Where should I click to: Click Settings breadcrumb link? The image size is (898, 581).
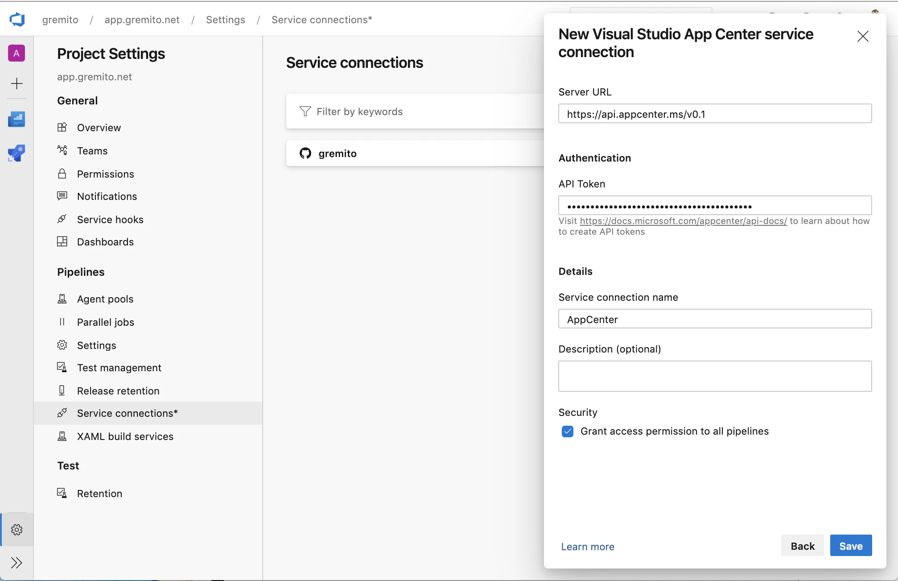(x=226, y=20)
